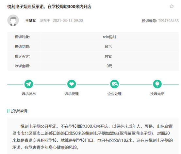Select the complaint title text
Viewport: 181px width, 154px height.
point(49,7)
